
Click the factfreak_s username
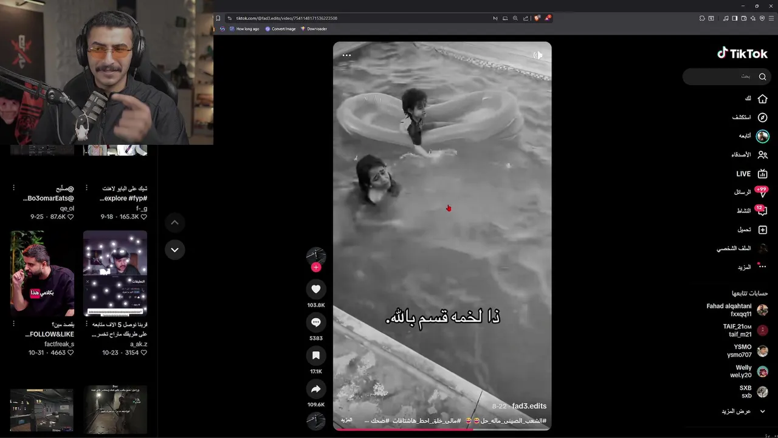pos(59,344)
